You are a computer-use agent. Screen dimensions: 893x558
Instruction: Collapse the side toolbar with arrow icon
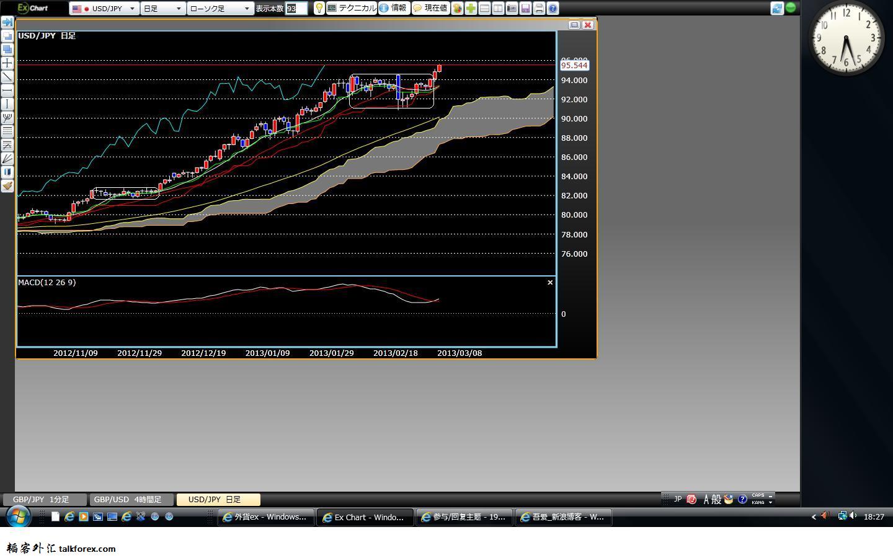7,22
